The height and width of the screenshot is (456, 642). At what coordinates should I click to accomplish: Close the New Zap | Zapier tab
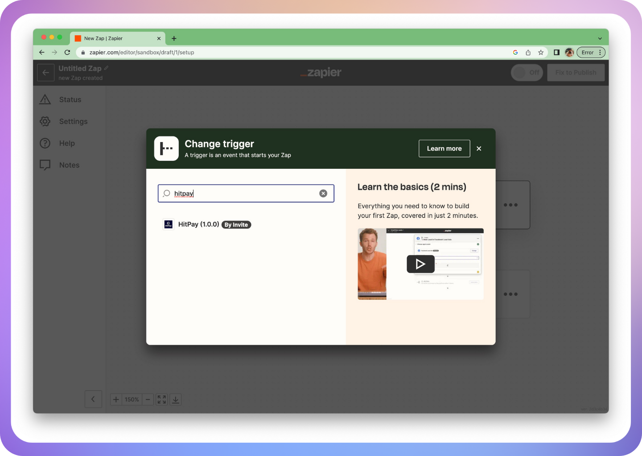pyautogui.click(x=159, y=38)
